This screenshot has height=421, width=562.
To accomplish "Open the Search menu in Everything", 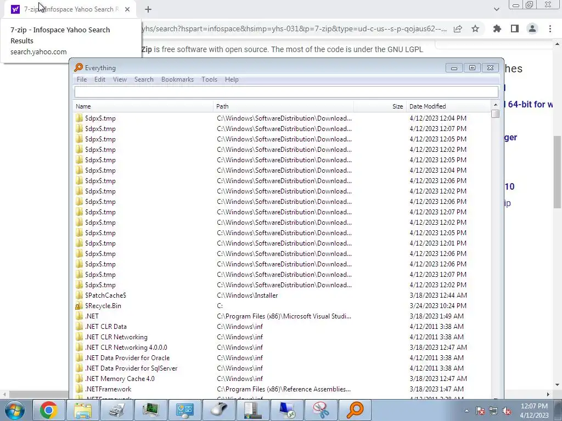I will [144, 79].
